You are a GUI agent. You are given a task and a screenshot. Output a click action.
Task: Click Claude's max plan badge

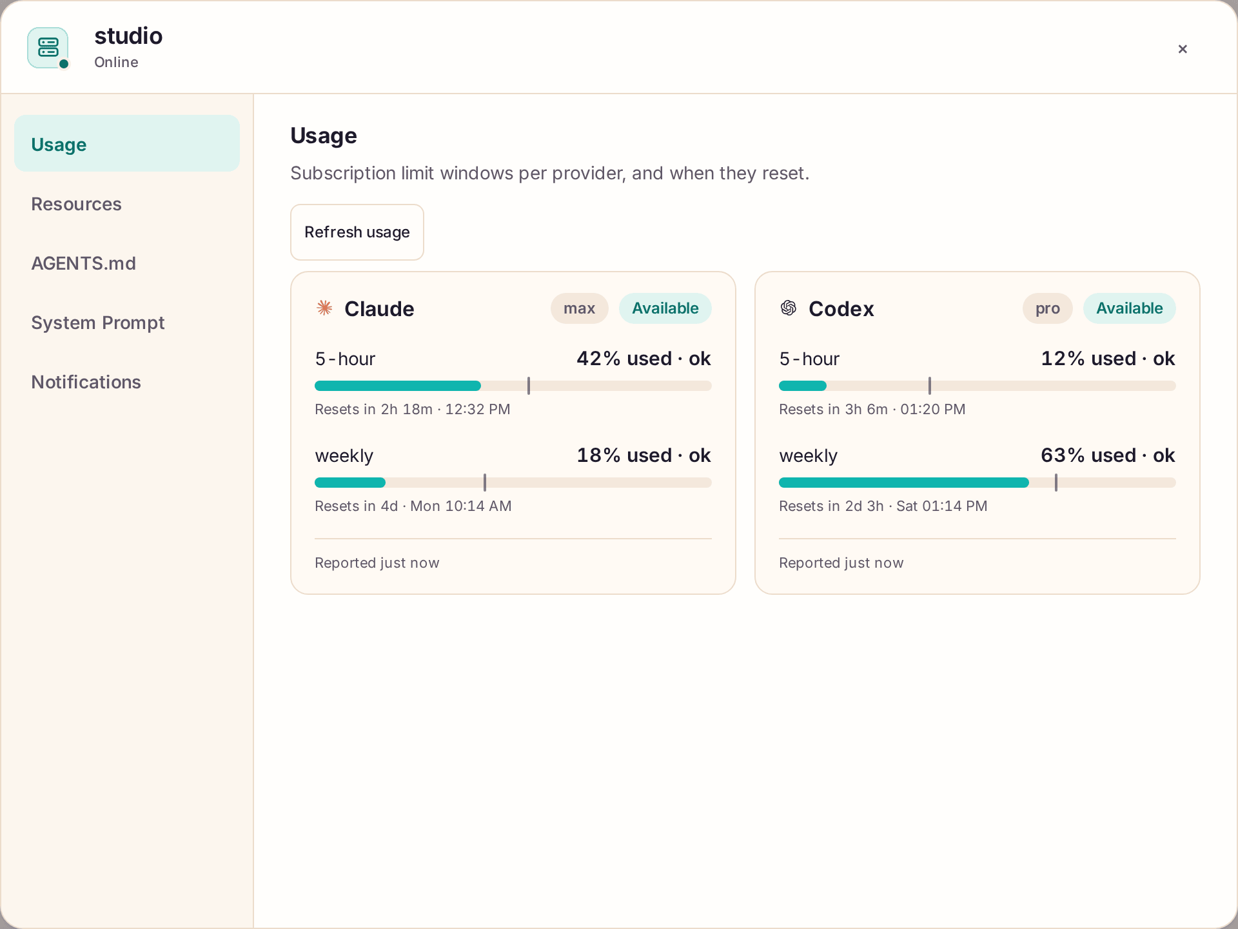click(x=579, y=308)
